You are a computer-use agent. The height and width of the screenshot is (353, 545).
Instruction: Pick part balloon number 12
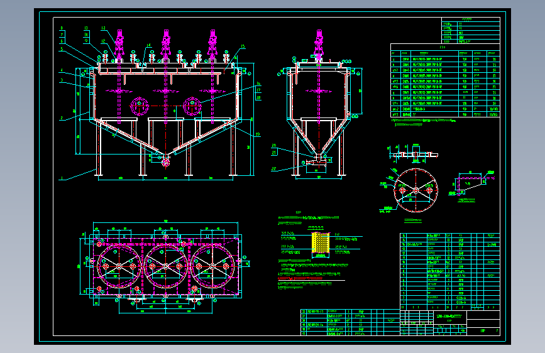pos(103,41)
